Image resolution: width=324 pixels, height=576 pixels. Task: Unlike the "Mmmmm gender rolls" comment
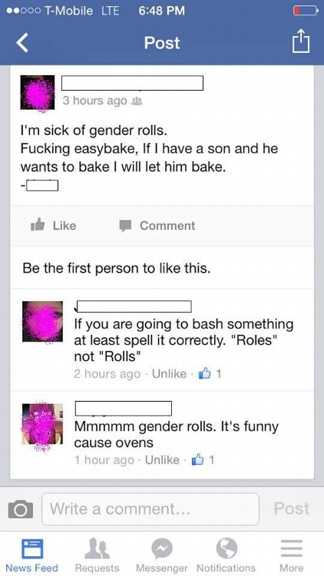click(x=162, y=460)
